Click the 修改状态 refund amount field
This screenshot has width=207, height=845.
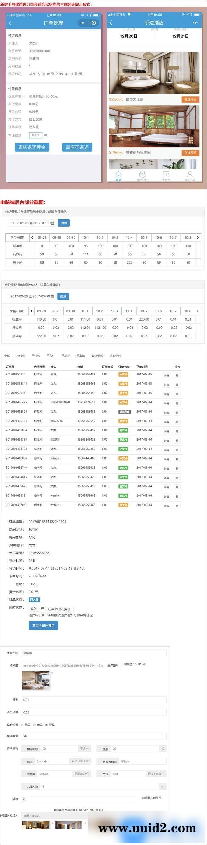tap(34, 609)
